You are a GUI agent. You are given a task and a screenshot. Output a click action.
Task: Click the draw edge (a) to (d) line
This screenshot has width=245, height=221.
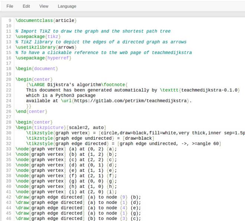[78, 202]
